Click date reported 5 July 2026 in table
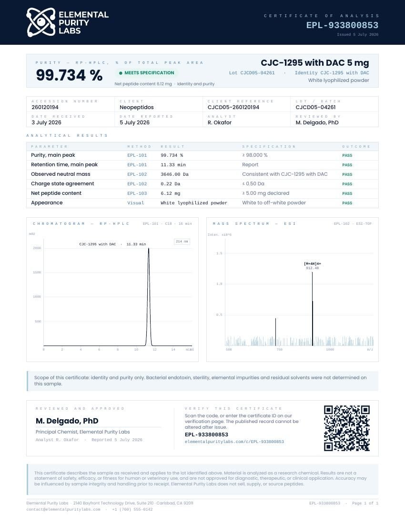 [x=135, y=122]
